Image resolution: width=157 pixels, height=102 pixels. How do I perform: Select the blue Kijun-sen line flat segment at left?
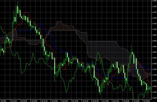point(24,30)
